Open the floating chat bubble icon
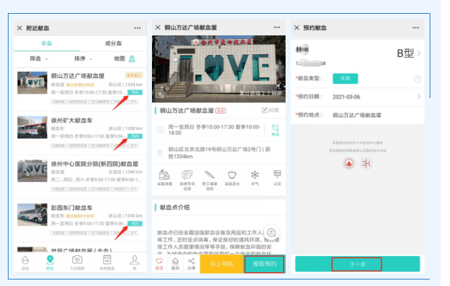Screen dimensions: 450x286 271,232
